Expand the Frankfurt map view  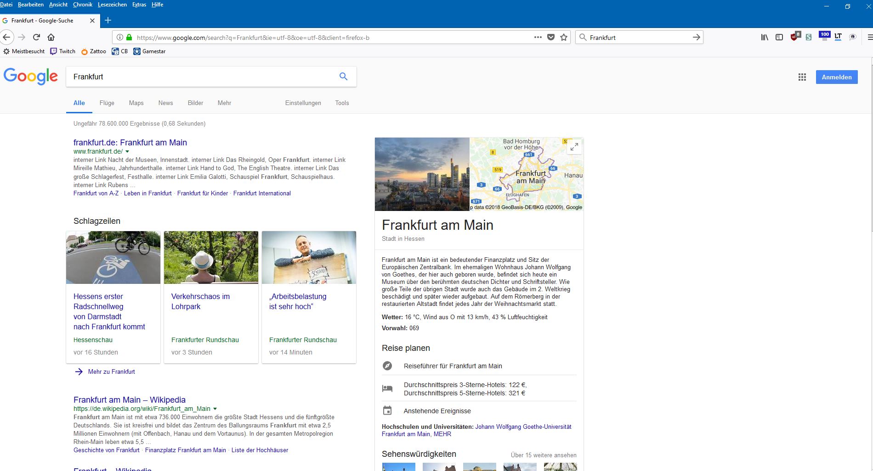574,147
